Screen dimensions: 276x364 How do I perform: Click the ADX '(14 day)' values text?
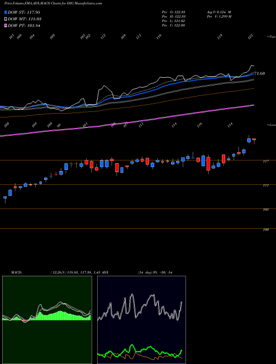point(155,272)
